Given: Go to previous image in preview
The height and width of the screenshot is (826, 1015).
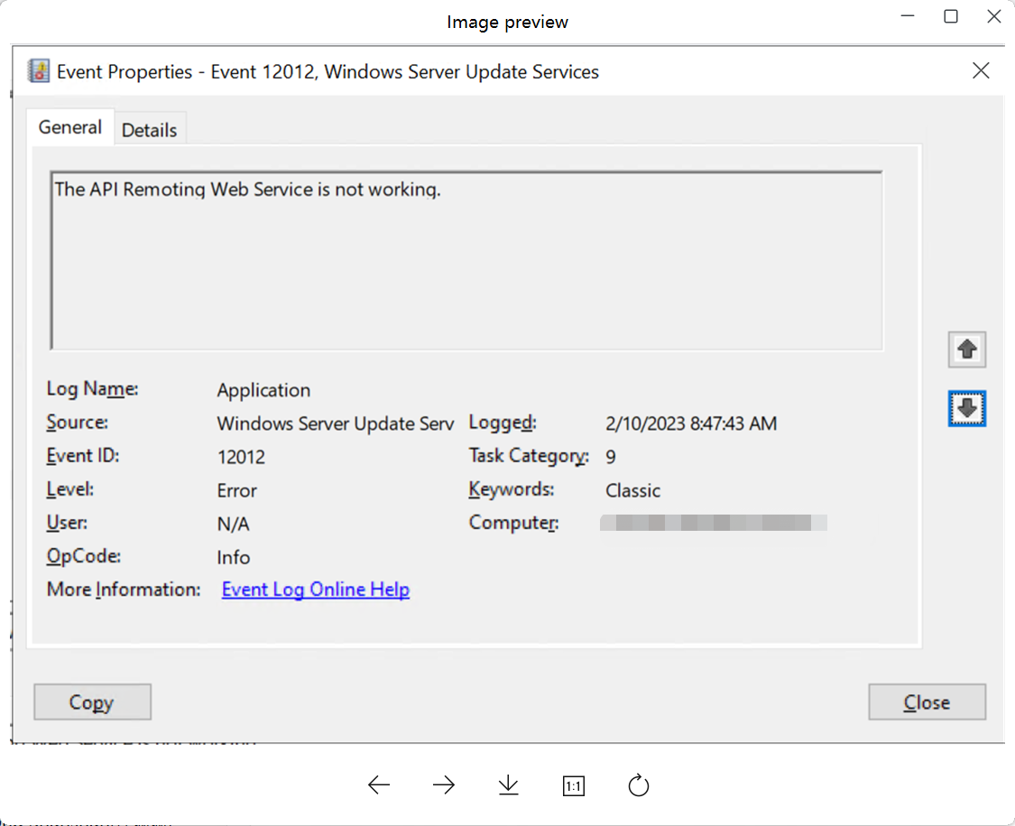Looking at the screenshot, I should (379, 785).
